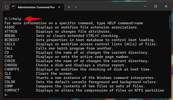Click 'Displays or changes file attributes' description

point(73,32)
